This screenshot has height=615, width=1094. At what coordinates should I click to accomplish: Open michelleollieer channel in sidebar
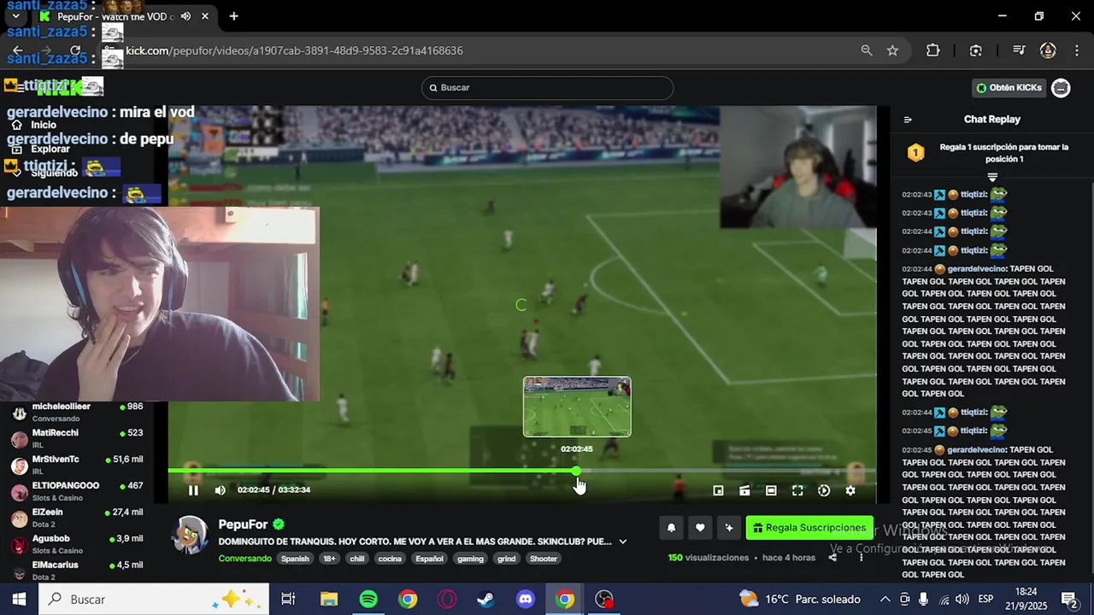[x=77, y=413]
